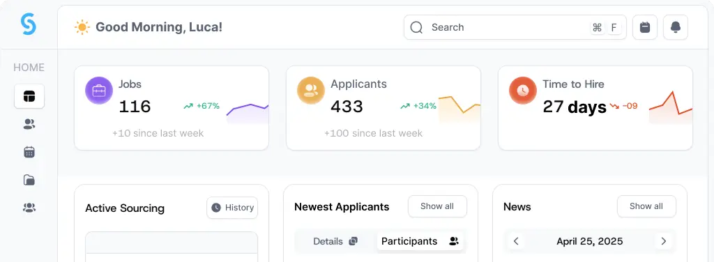Go to next date in News
This screenshot has height=262, width=714.
(664, 241)
